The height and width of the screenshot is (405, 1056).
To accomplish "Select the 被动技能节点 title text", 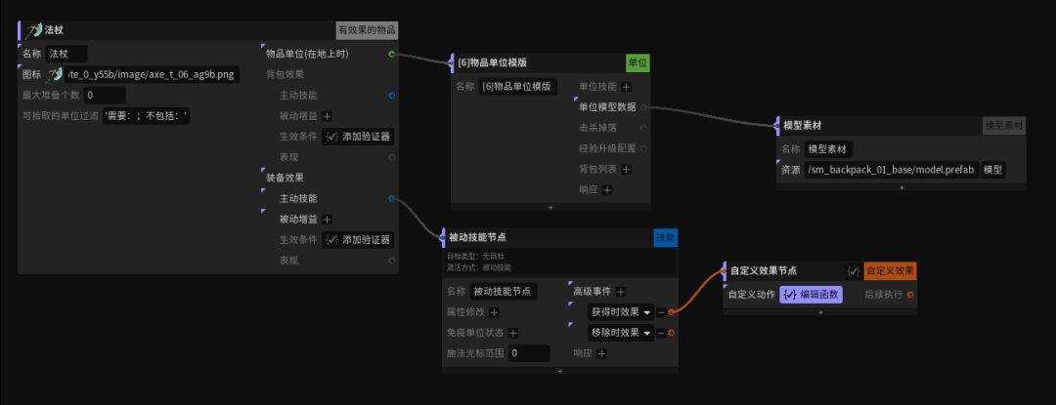I will (477, 237).
